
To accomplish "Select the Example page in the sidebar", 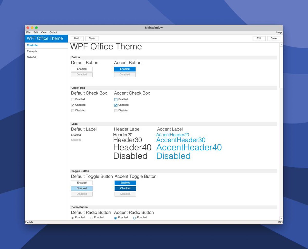I will 32,51.
